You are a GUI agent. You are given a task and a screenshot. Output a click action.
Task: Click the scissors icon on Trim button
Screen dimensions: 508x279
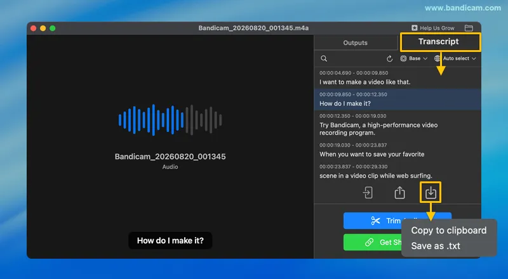(375, 221)
